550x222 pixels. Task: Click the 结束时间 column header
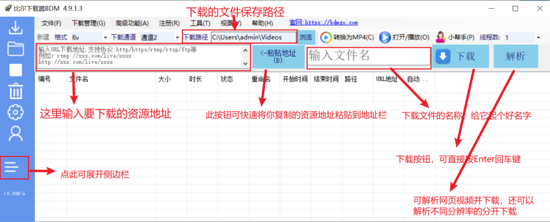tap(326, 79)
